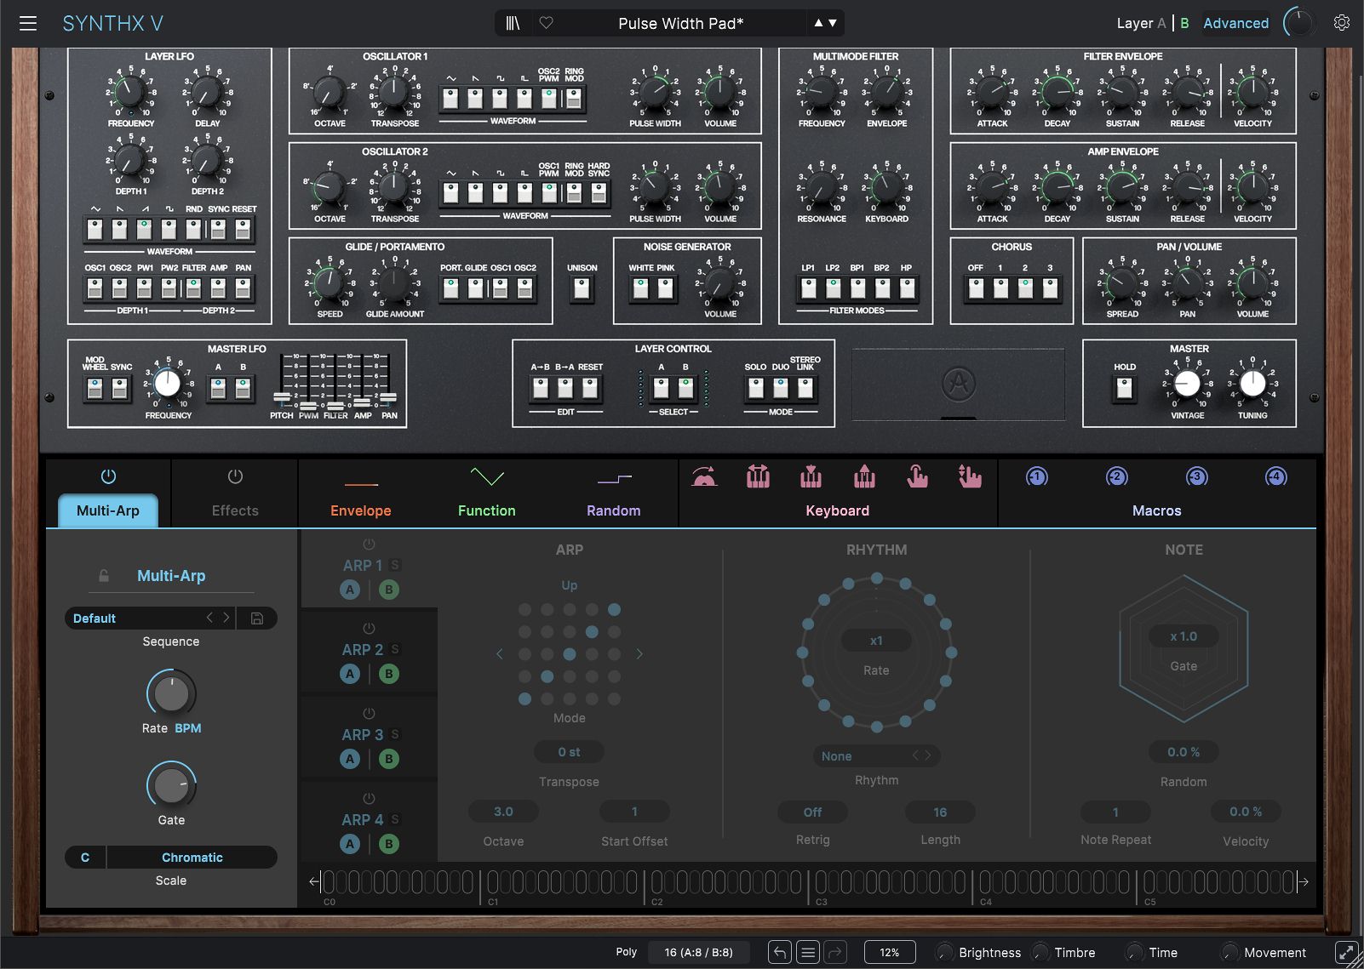Toggle the Multi-Arp lock icon
This screenshot has height=969, width=1364.
[104, 576]
